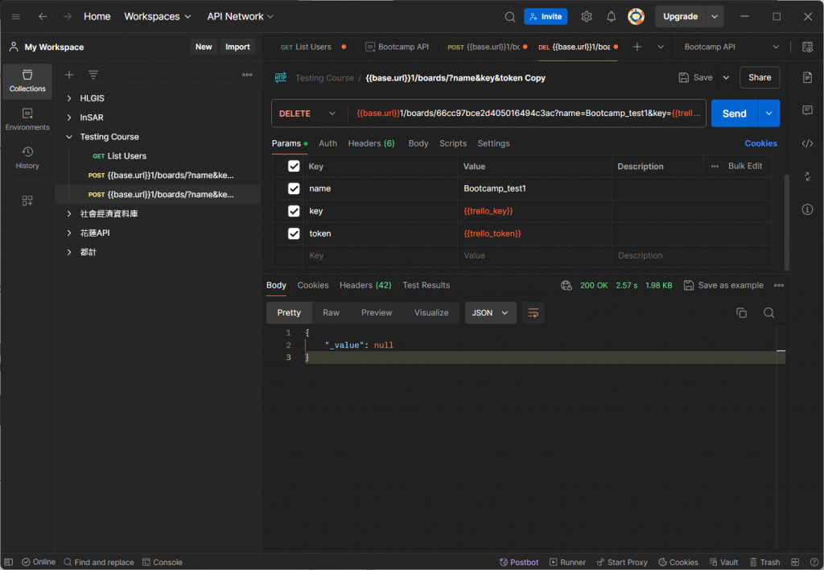Image resolution: width=824 pixels, height=570 pixels.
Task: Click the response body scrollbar marker
Action: 781,351
